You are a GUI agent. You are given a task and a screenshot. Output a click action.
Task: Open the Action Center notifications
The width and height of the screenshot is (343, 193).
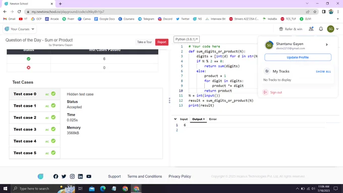(x=335, y=188)
